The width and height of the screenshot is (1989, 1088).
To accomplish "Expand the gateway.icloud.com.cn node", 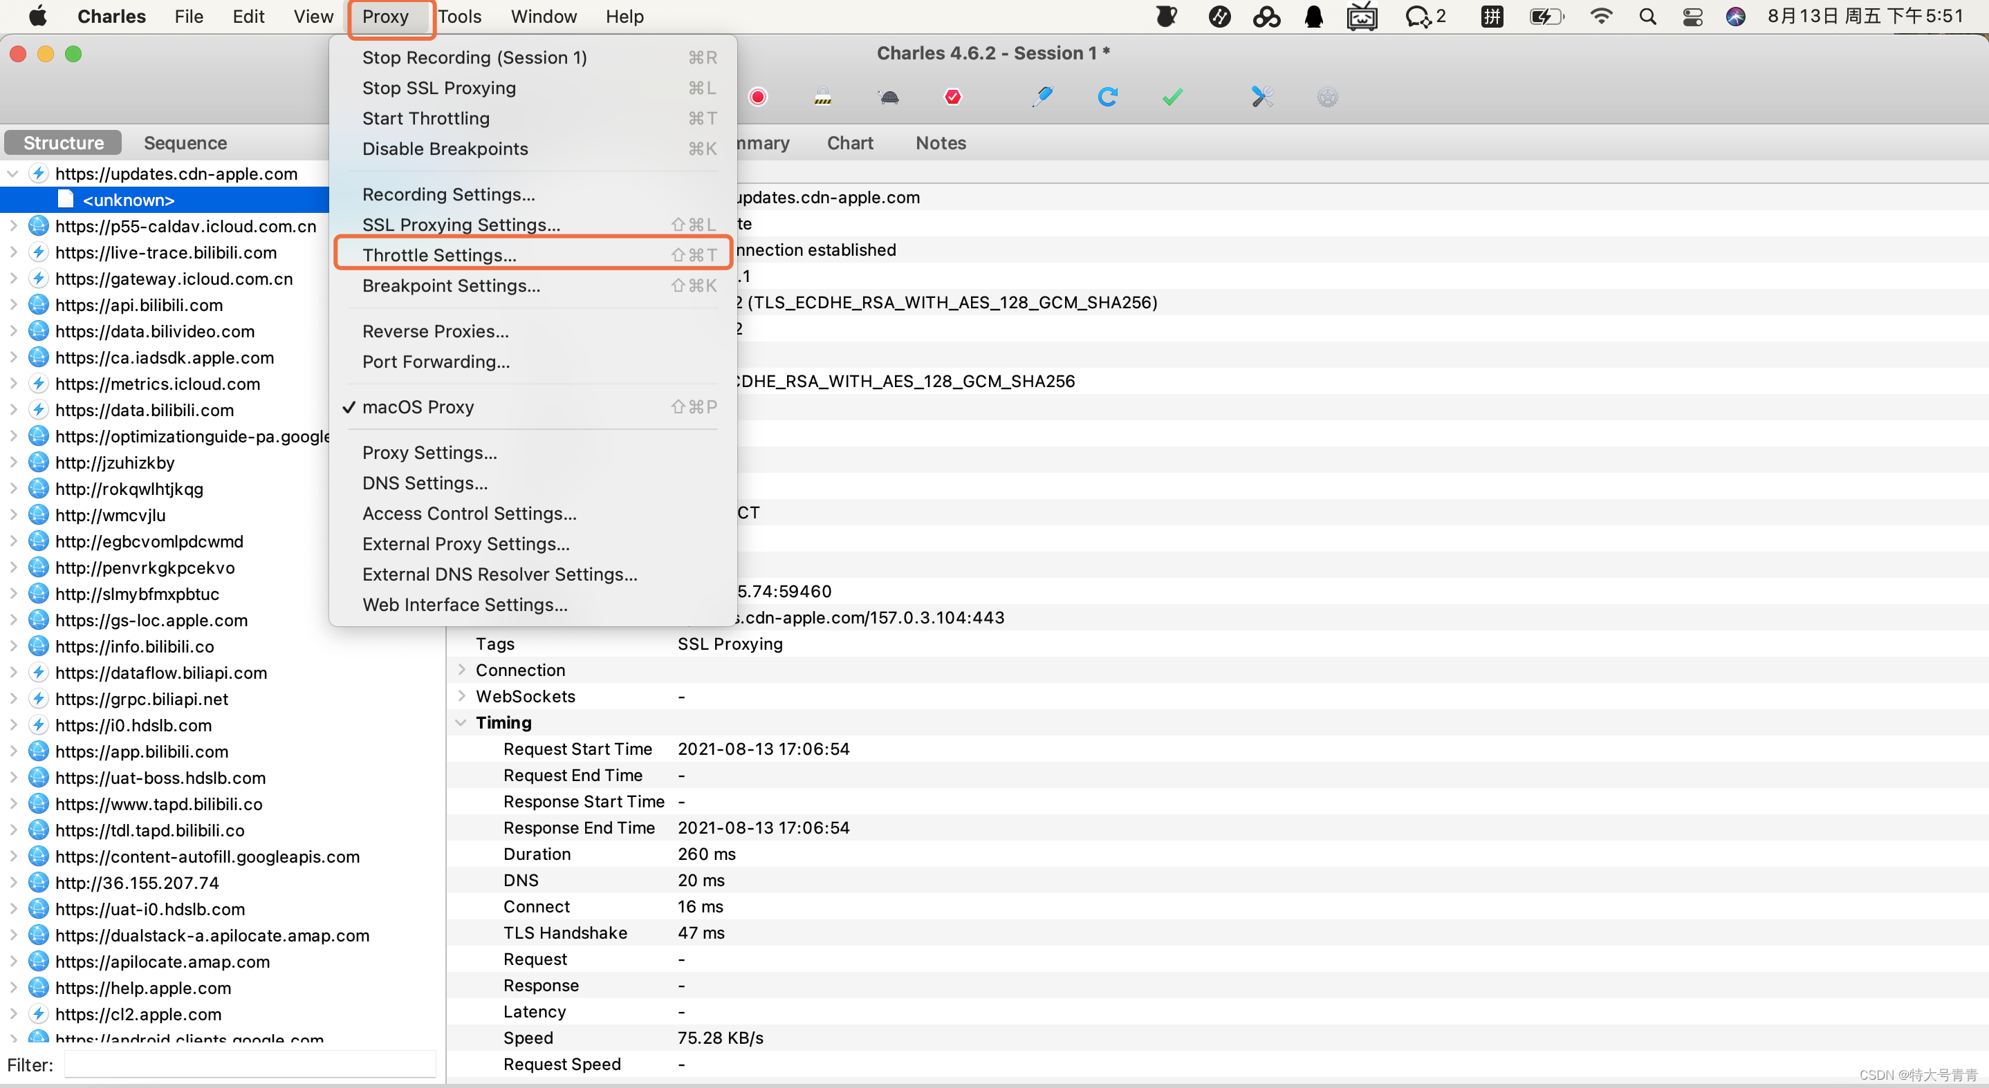I will pyautogui.click(x=12, y=279).
